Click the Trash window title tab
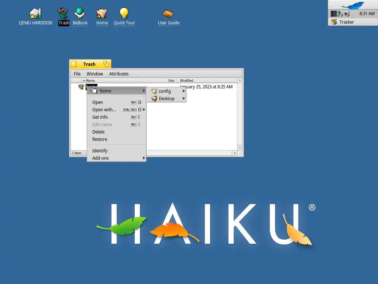Image resolution: width=378 pixels, height=284 pixels. 89,64
